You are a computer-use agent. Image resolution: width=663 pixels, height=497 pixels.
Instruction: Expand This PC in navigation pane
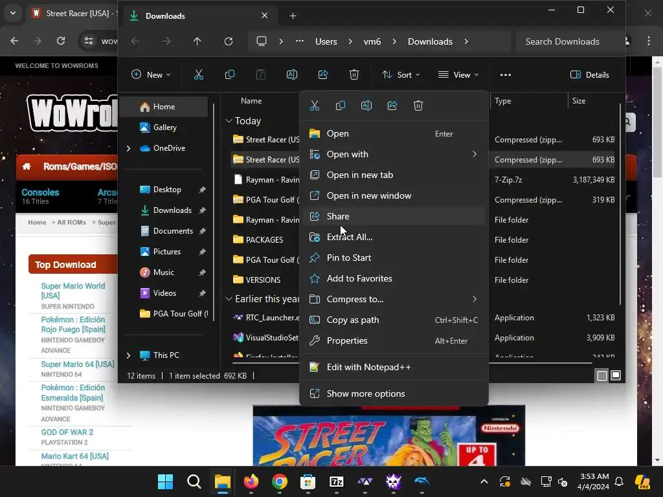(x=129, y=355)
